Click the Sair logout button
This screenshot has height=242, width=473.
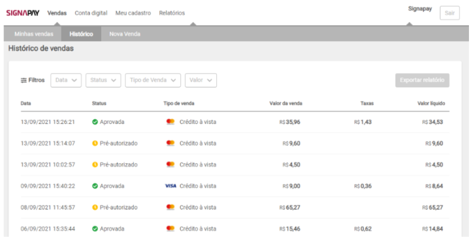click(x=449, y=13)
